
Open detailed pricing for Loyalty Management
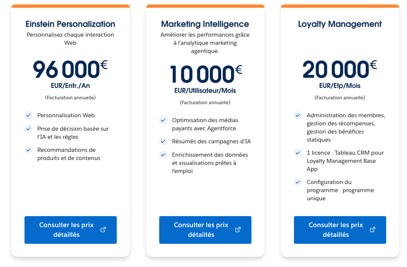click(336, 230)
